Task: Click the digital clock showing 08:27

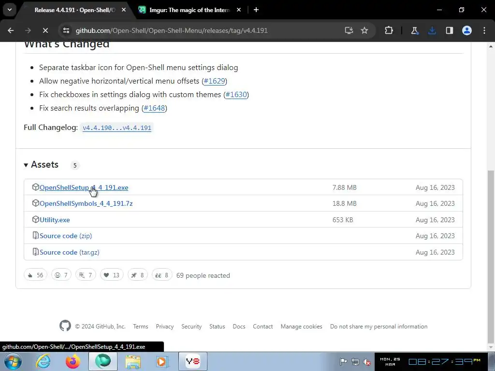Action: tap(445, 362)
